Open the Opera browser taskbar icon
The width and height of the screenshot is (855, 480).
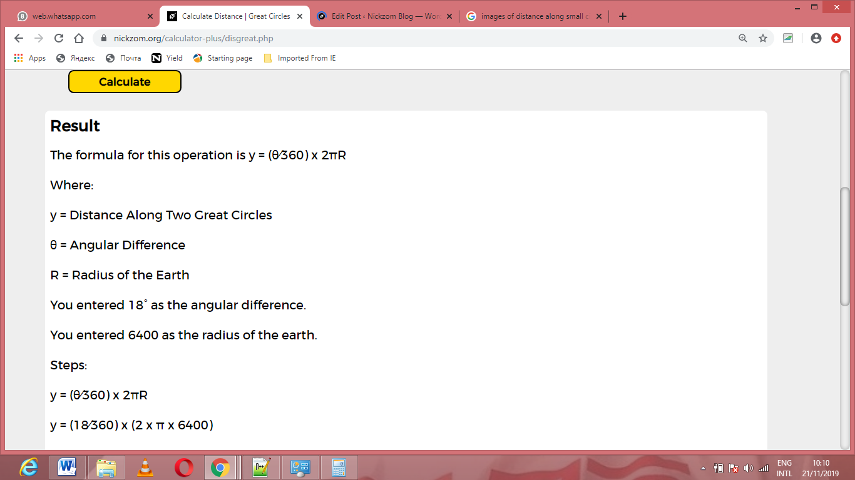click(184, 467)
